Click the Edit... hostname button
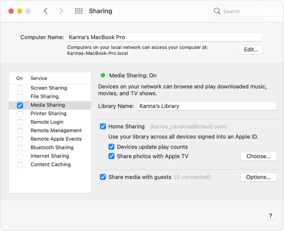Viewport: 284px width, 231px height. [251, 50]
